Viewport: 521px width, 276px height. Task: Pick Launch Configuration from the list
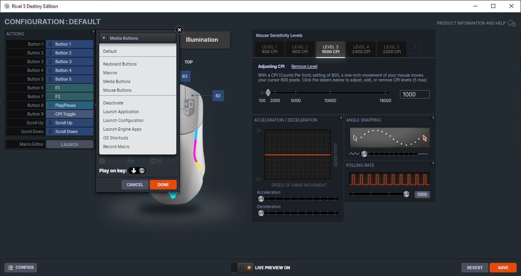point(138,120)
